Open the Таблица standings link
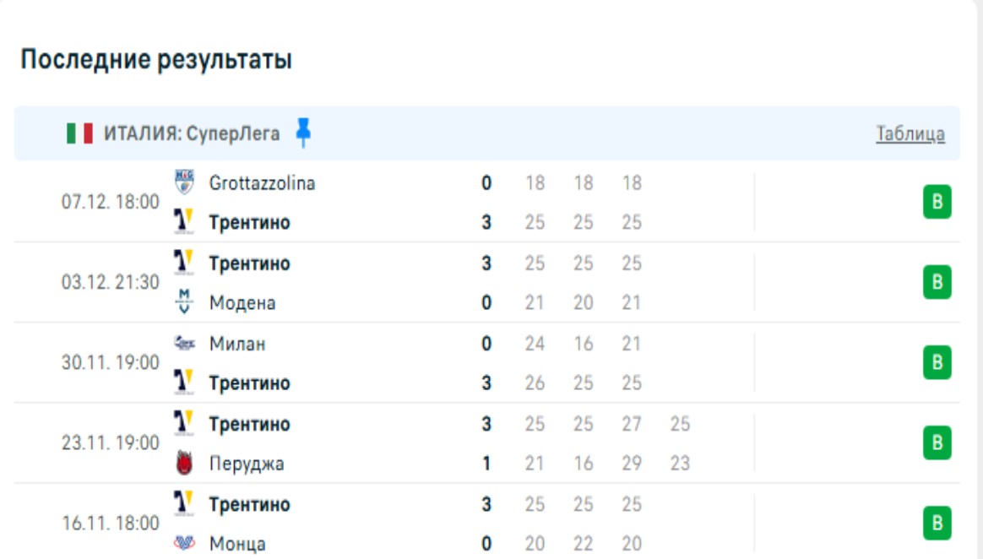Image resolution: width=983 pixels, height=559 pixels. tap(910, 133)
